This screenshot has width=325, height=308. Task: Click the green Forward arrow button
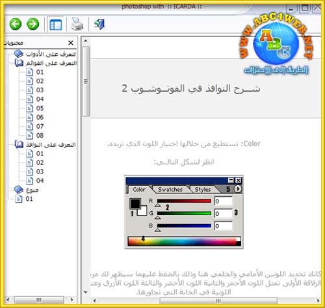[x=33, y=24]
